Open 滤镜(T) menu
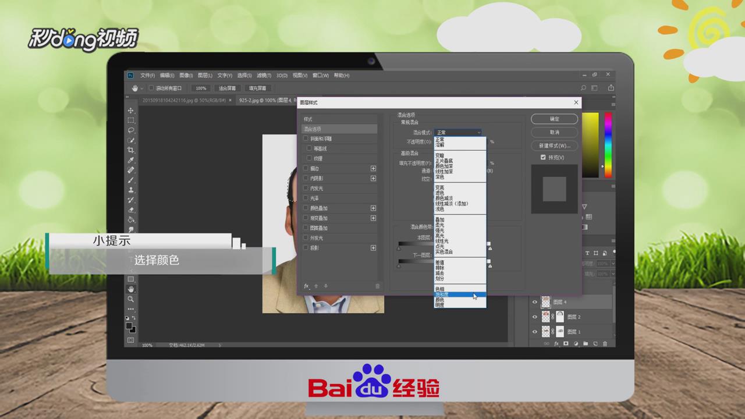 click(x=264, y=76)
